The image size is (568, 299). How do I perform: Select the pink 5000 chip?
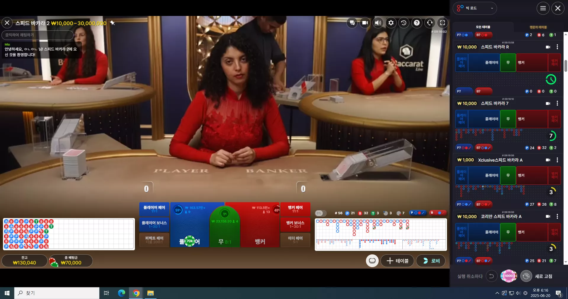click(509, 276)
